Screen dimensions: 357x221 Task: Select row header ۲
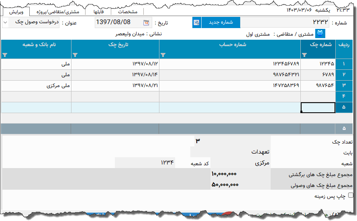coord(344,75)
